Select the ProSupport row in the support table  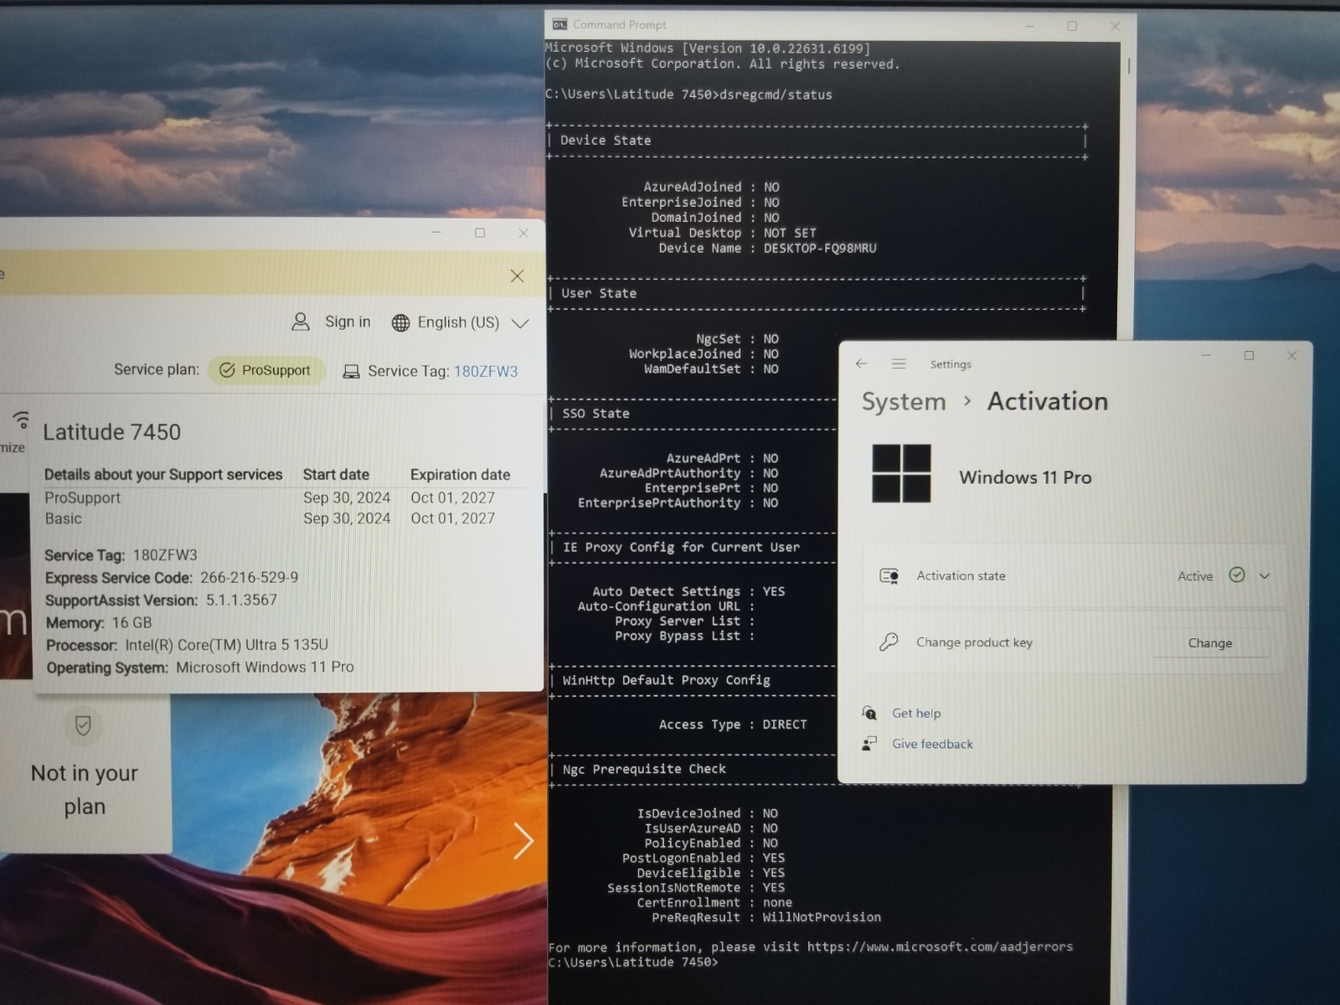pyautogui.click(x=270, y=497)
